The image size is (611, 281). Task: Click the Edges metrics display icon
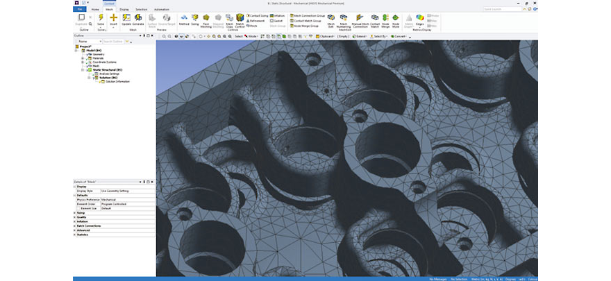419,17
